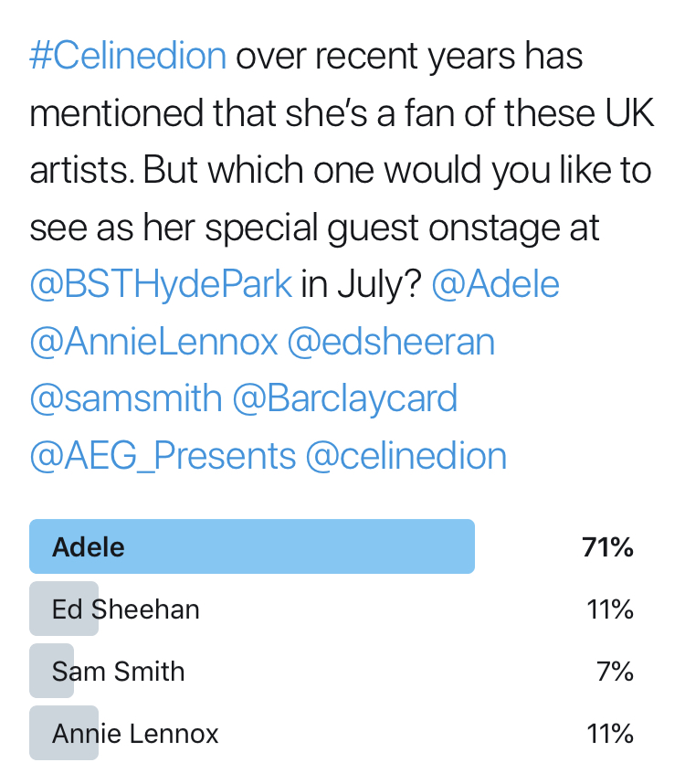This screenshot has height=773, width=685.
Task: Open the @AEG_Presents mention link
Action: click(163, 455)
